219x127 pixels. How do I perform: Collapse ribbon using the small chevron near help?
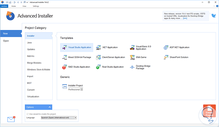point(214,6)
